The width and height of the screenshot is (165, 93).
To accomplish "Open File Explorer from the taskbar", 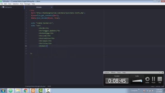I will 18,91.
